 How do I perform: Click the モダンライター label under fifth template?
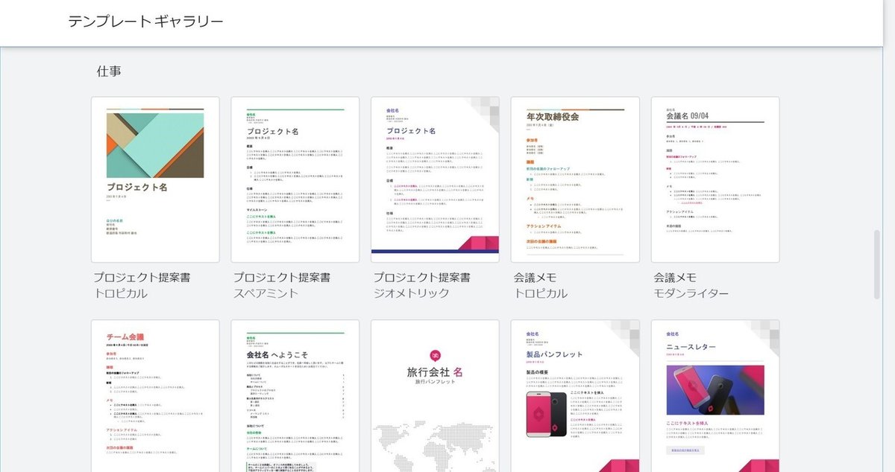(691, 293)
